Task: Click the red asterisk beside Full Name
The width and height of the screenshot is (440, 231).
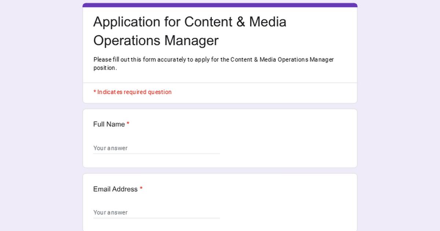Action: point(128,124)
